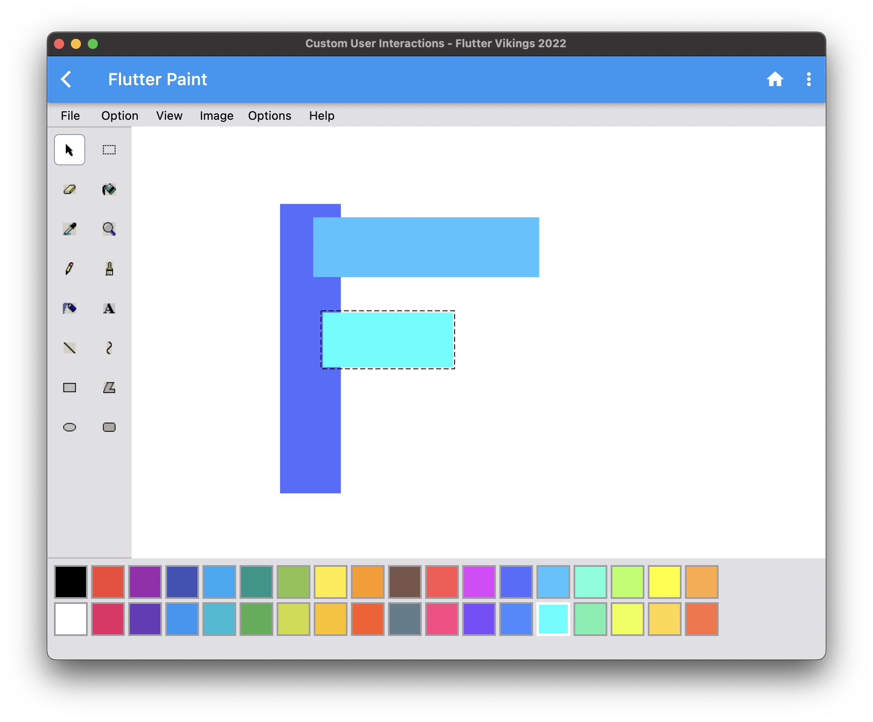Choose the dashed rectangular selection tool

109,150
